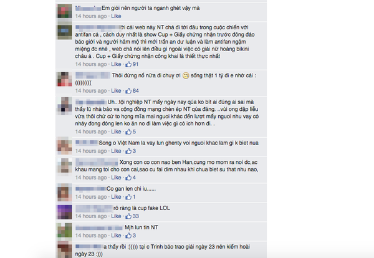Open blurred name on 'Thôi đừng nổ nữa' comment
Viewport: 374px width, 258px height.
click(93, 75)
